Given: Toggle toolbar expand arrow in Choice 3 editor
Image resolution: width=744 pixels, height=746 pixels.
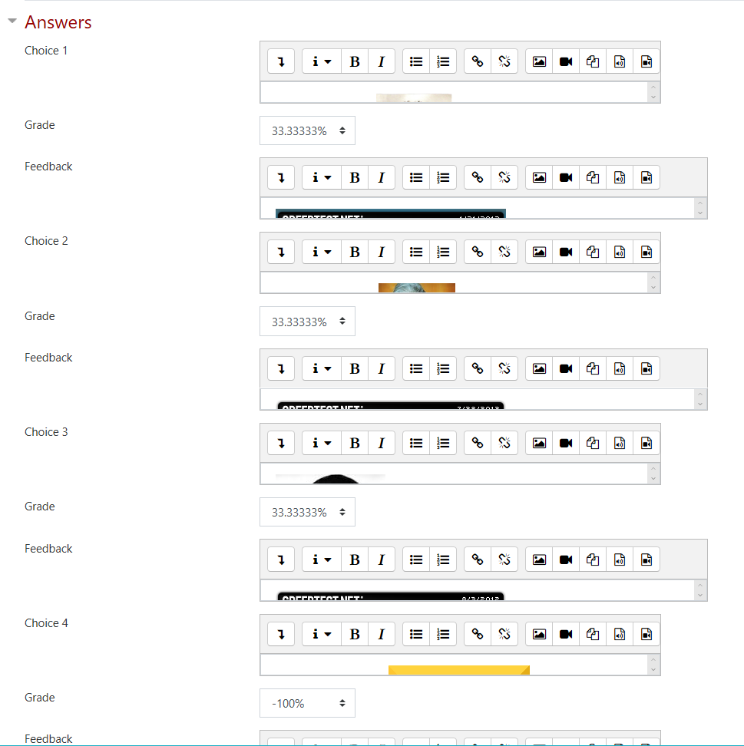Looking at the screenshot, I should [x=281, y=443].
